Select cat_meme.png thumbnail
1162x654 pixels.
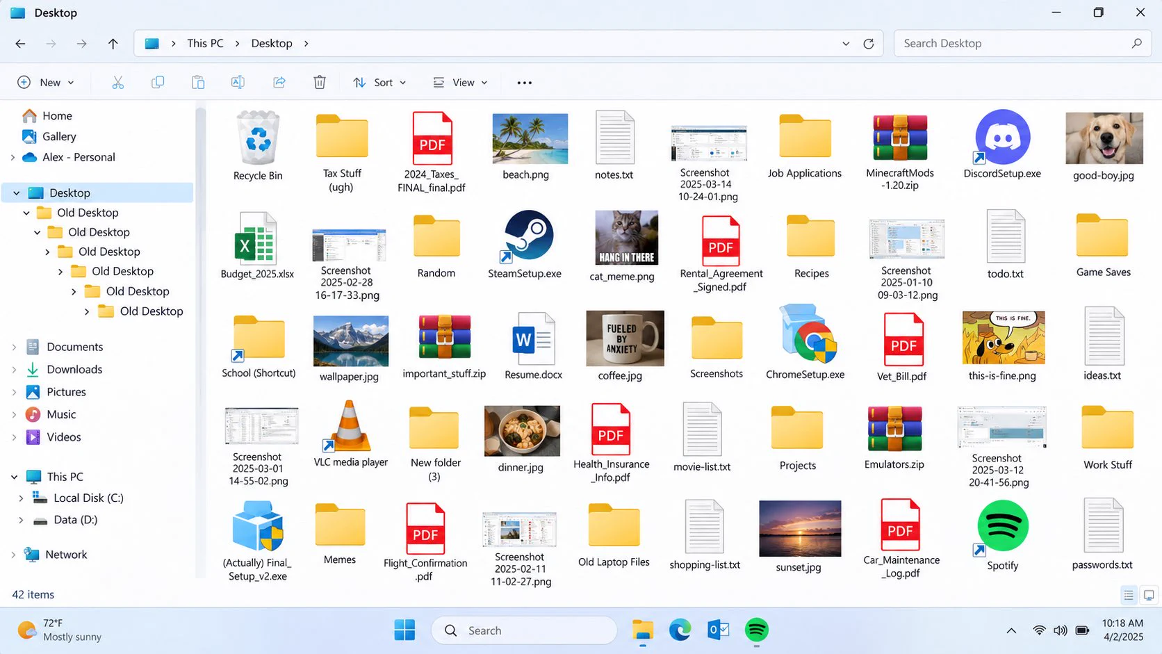click(626, 238)
